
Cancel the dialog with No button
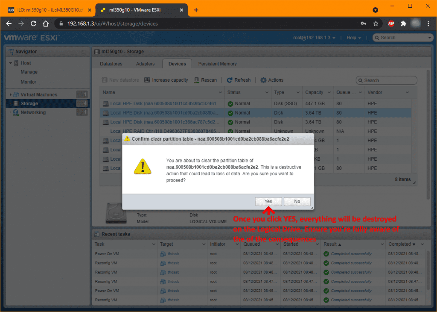[x=297, y=201]
